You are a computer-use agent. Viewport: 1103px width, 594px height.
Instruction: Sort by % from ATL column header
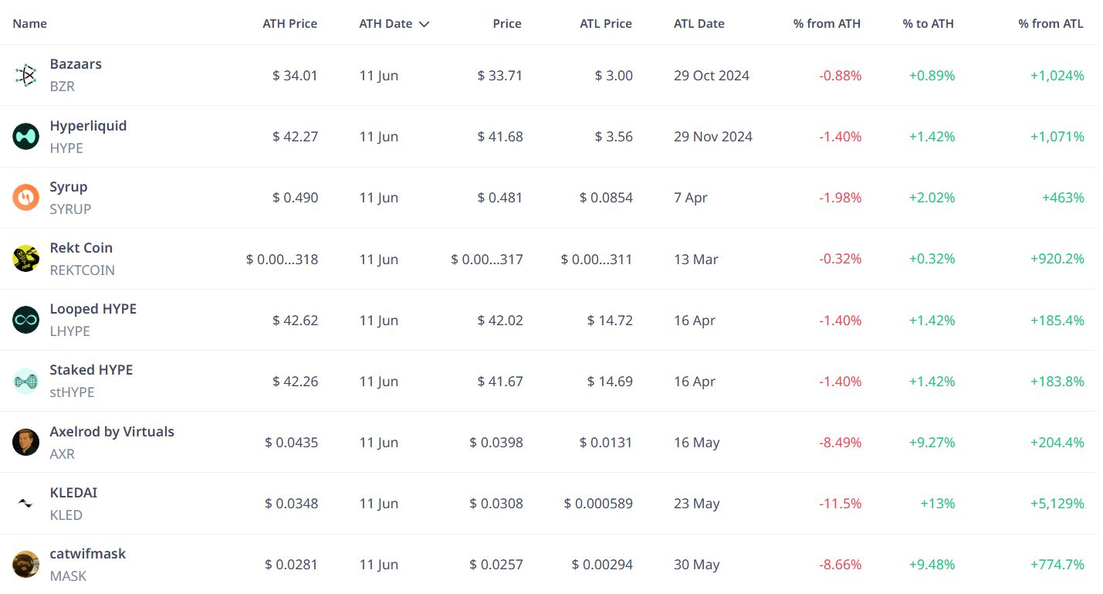pos(1051,24)
